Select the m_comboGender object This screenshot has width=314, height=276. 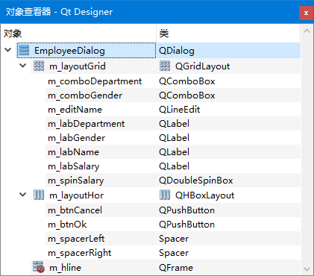[85, 95]
